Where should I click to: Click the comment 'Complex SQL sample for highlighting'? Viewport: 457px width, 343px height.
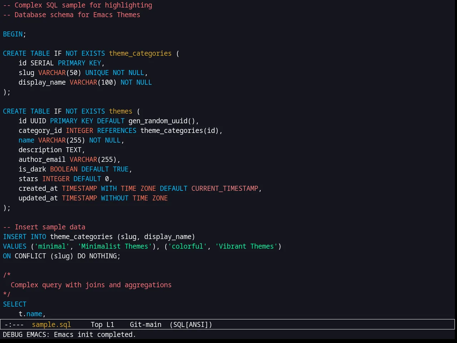tap(77, 5)
